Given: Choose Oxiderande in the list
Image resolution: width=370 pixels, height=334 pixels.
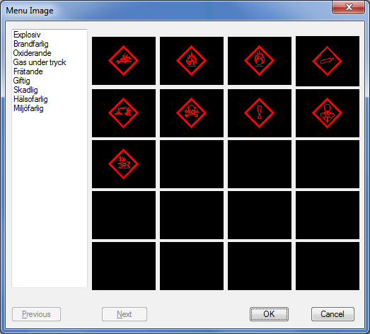Looking at the screenshot, I should point(32,53).
